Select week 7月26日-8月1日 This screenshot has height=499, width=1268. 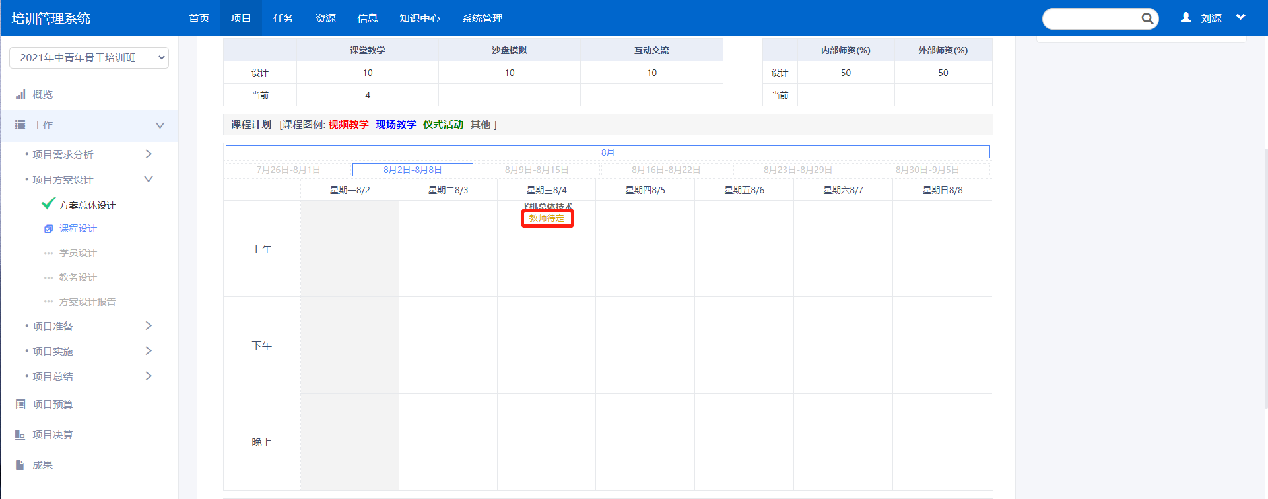[288, 170]
